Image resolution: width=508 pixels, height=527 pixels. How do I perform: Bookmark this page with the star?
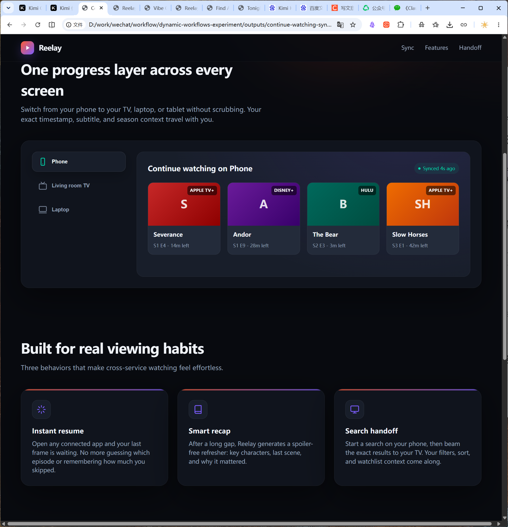[x=353, y=25]
